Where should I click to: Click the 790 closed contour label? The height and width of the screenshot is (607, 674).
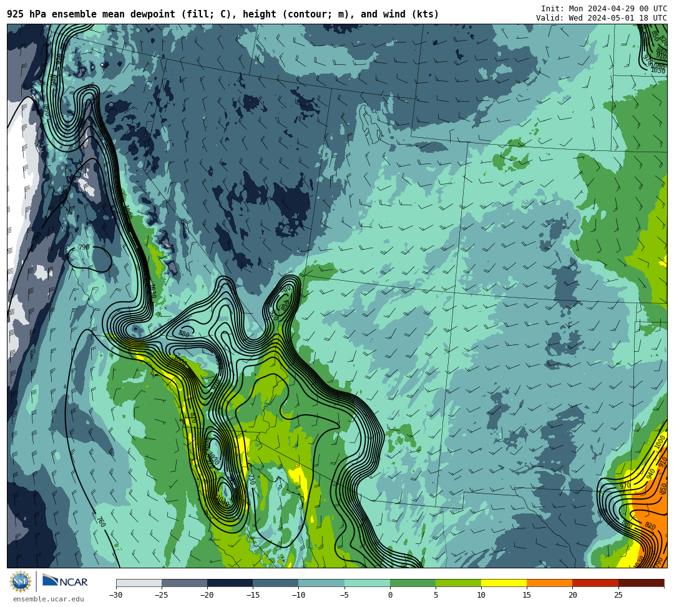tap(84, 248)
